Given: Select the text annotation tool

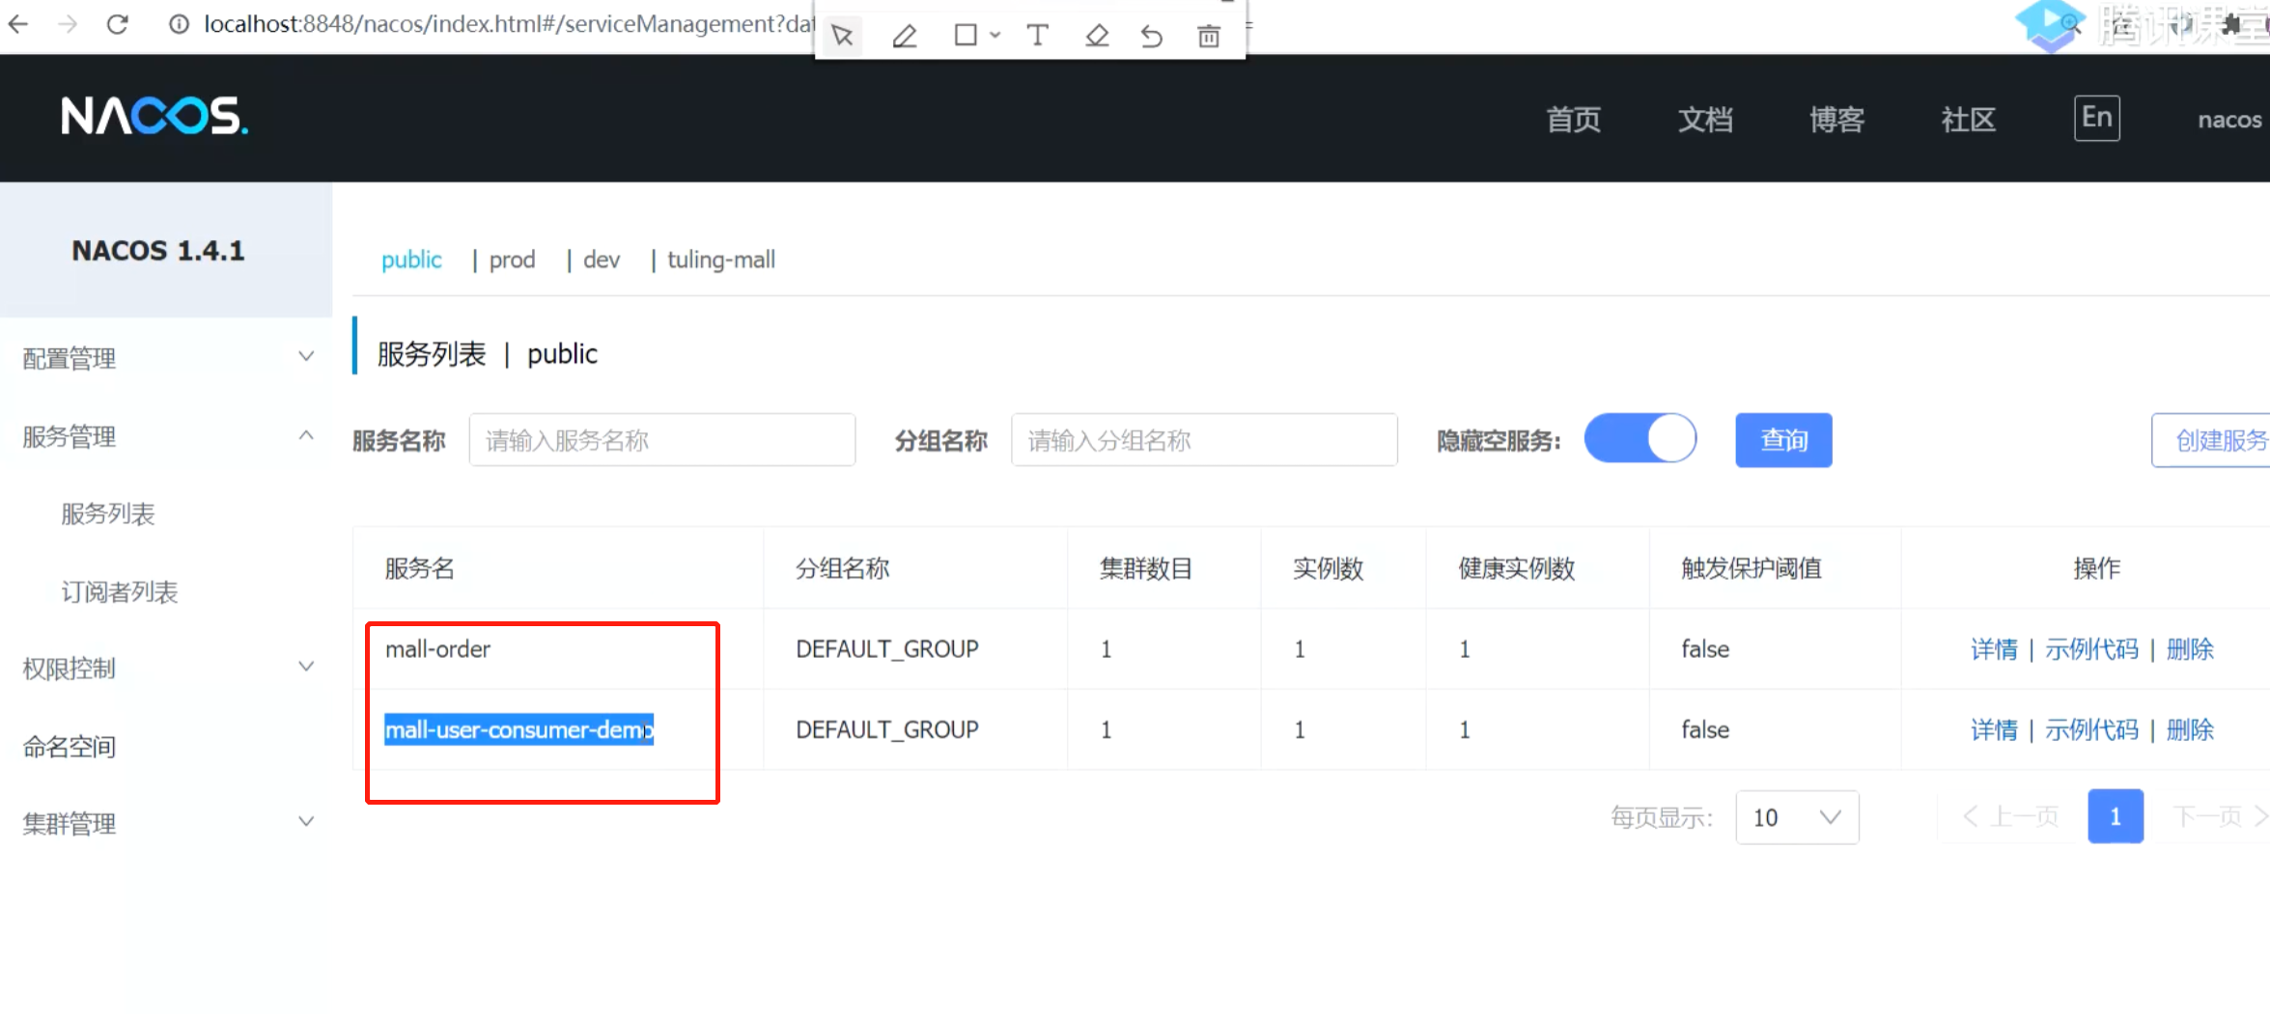Looking at the screenshot, I should [x=1037, y=36].
